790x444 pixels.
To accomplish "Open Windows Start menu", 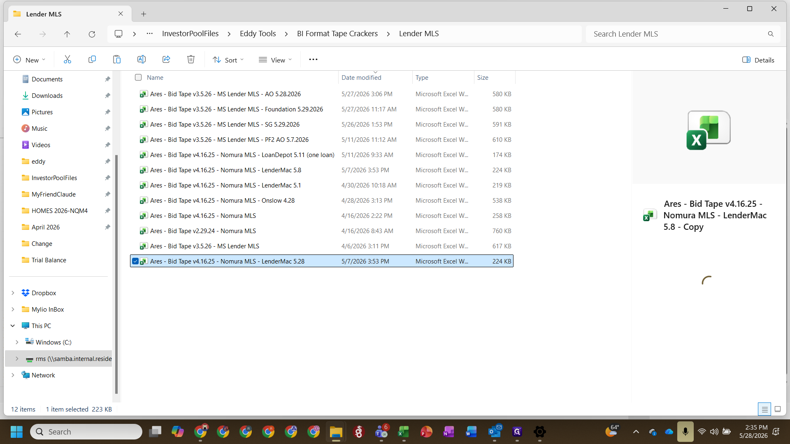I will click(16, 432).
